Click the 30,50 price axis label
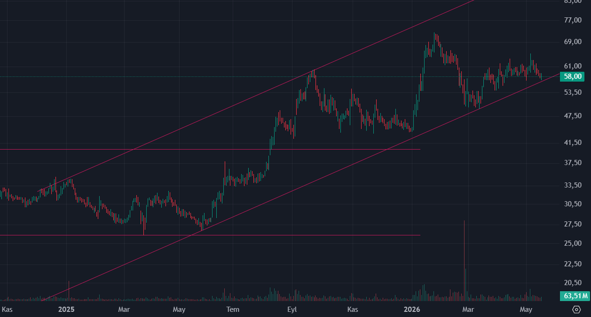 (573, 204)
